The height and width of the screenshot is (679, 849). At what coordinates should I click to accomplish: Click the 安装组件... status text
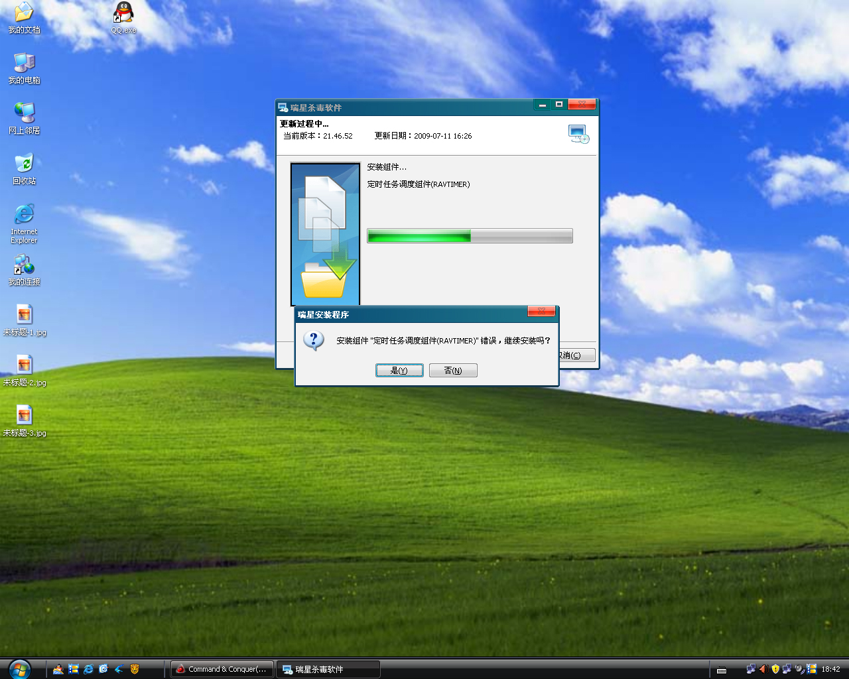click(387, 167)
